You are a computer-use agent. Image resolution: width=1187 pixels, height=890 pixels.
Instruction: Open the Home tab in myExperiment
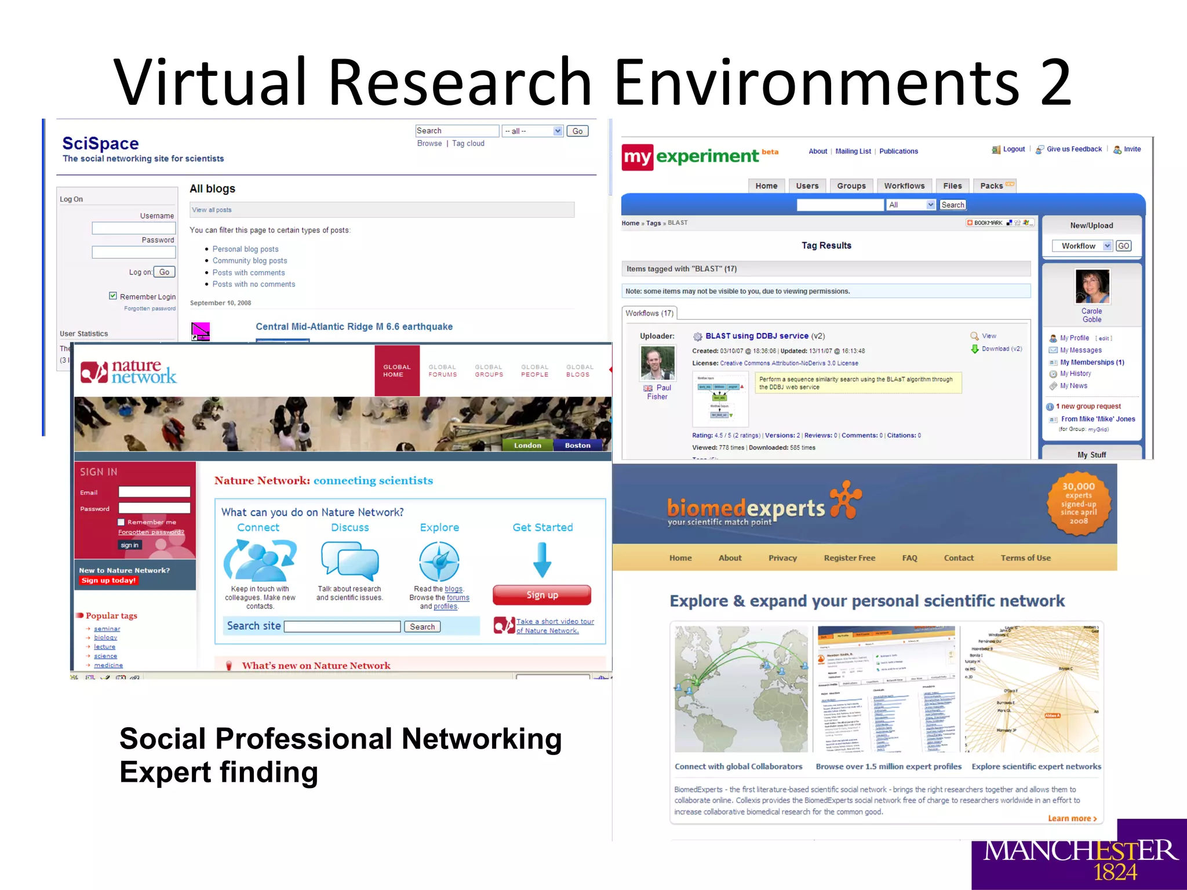click(766, 186)
